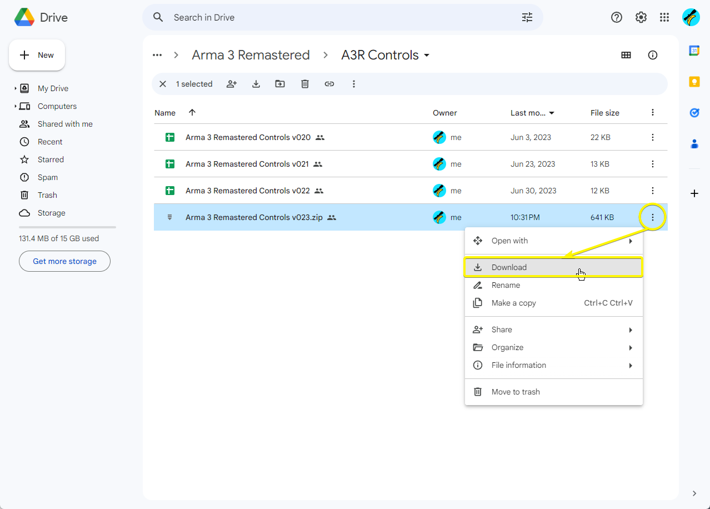Image resolution: width=710 pixels, height=509 pixels.
Task: Go to Arma 3 Remastered breadcrumb
Action: click(x=251, y=55)
